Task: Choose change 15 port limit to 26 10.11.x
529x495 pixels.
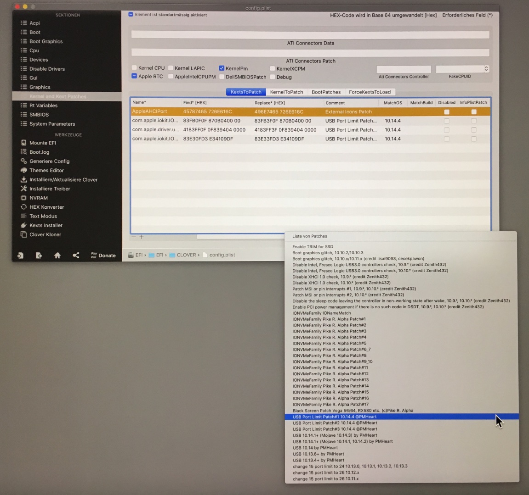Action: tap(402, 479)
